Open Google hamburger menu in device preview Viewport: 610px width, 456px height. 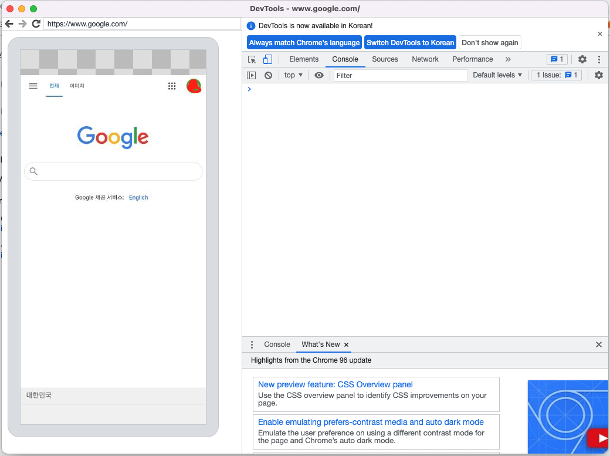pos(33,86)
